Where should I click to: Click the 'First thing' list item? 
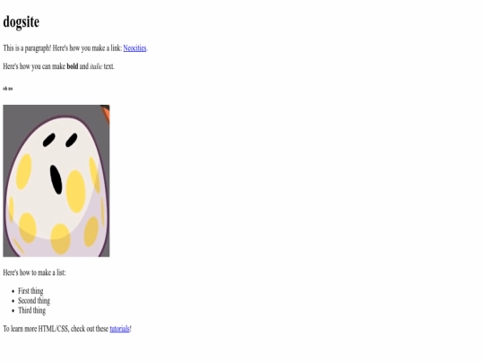tap(30, 291)
